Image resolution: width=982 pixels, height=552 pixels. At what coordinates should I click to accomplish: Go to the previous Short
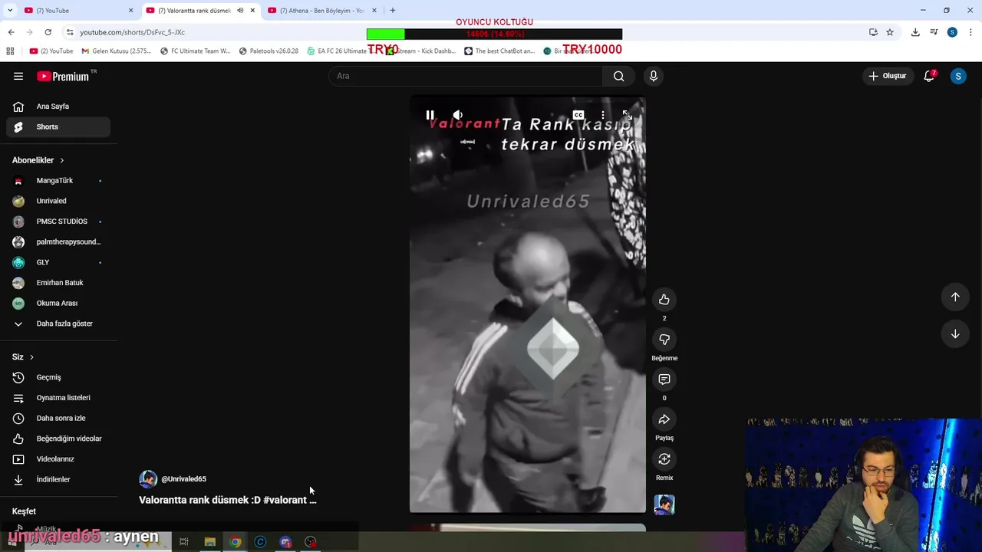point(955,297)
